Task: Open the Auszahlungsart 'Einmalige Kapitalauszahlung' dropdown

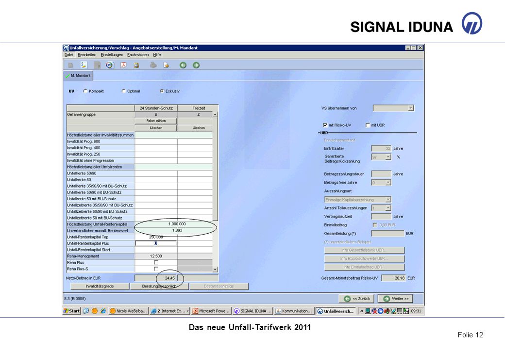Action: pyautogui.click(x=388, y=200)
